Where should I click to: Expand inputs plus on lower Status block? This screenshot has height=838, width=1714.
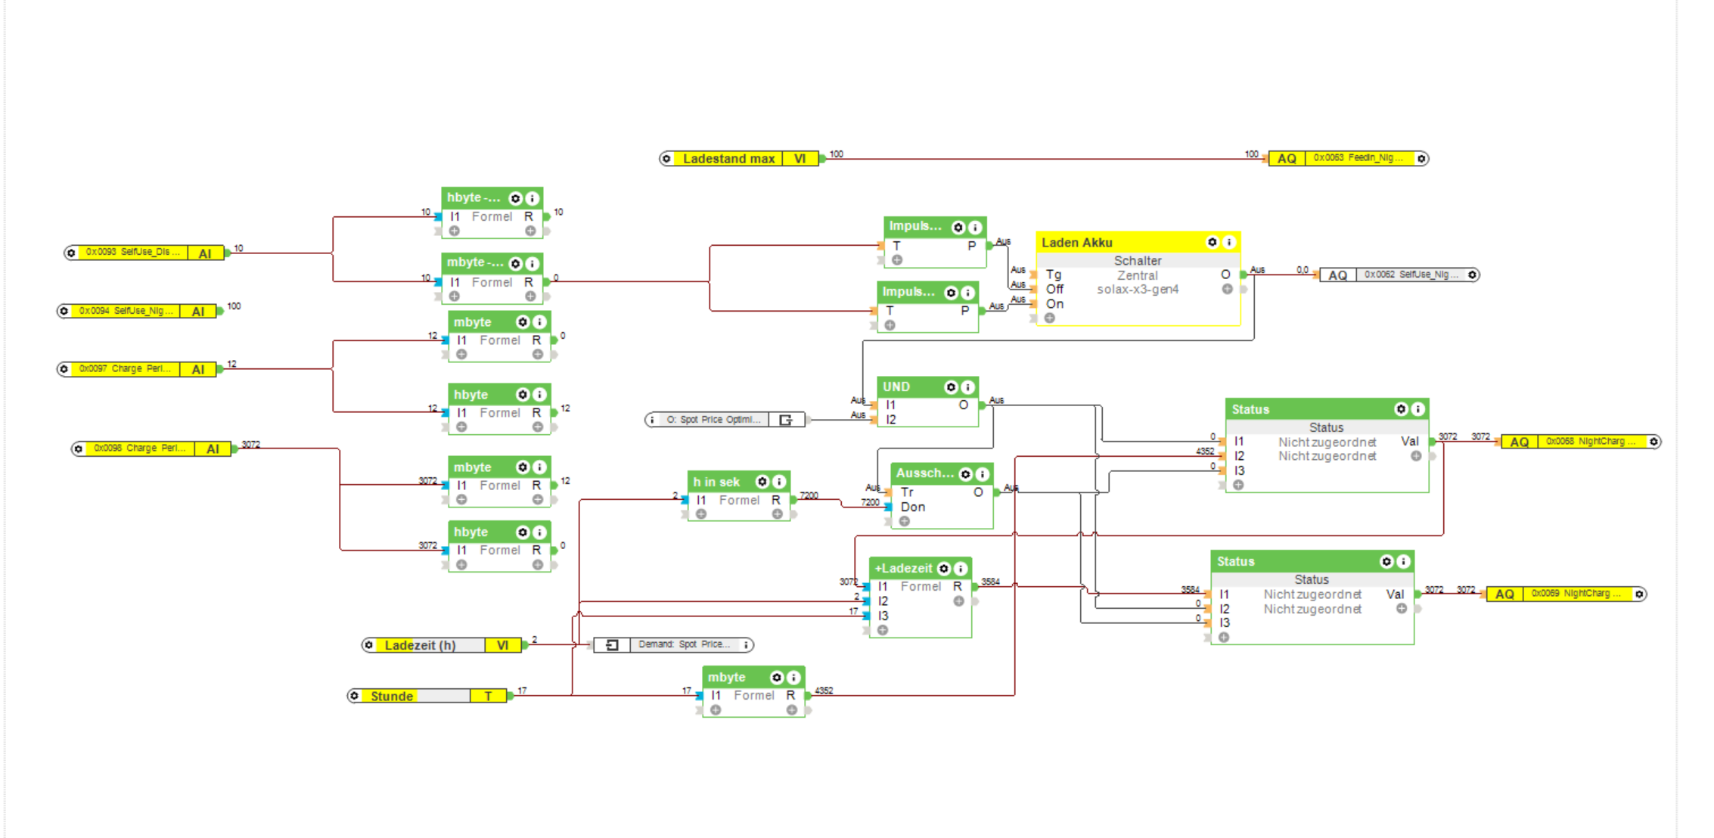click(1224, 638)
